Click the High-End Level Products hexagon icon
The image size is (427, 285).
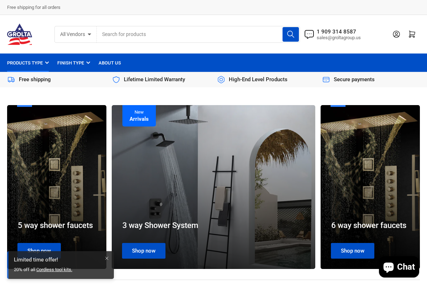[x=221, y=79]
